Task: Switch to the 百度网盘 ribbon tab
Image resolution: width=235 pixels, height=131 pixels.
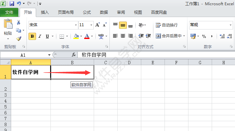Action: [x=159, y=12]
